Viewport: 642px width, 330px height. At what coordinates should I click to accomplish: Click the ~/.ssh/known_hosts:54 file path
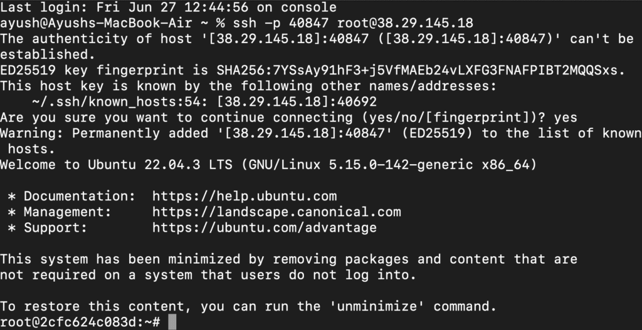116,102
